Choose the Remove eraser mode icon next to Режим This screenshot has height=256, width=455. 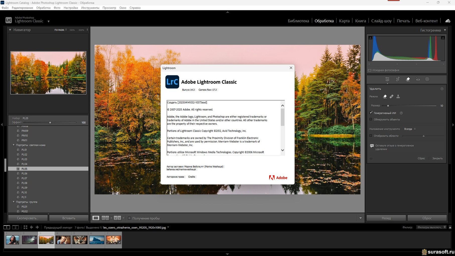[385, 96]
